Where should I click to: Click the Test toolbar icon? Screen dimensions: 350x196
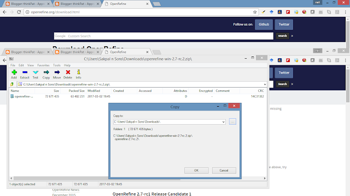pyautogui.click(x=36, y=72)
